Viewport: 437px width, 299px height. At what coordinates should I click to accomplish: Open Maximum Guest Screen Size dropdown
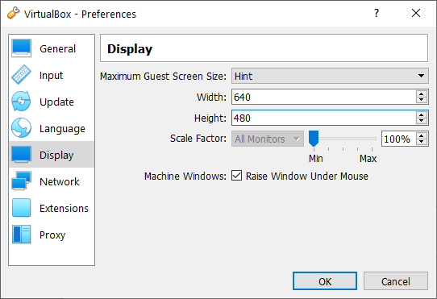(x=330, y=76)
